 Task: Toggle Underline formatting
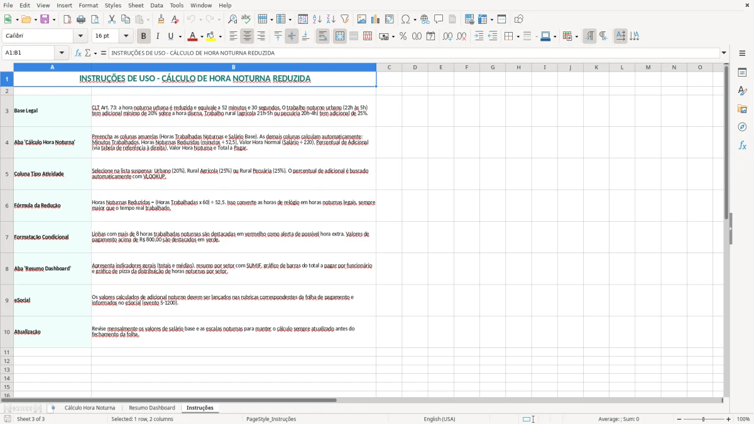coord(170,36)
